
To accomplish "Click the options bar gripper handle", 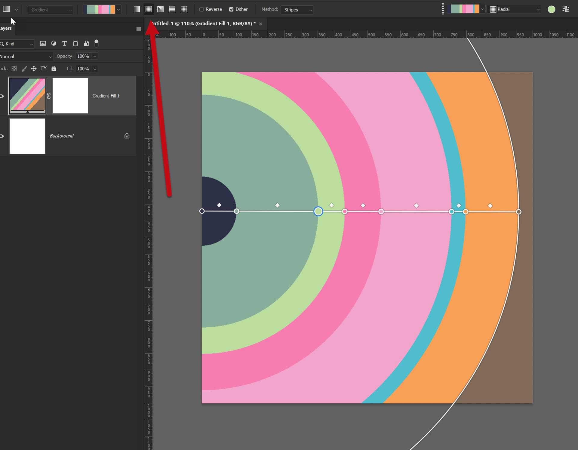I will [x=443, y=8].
